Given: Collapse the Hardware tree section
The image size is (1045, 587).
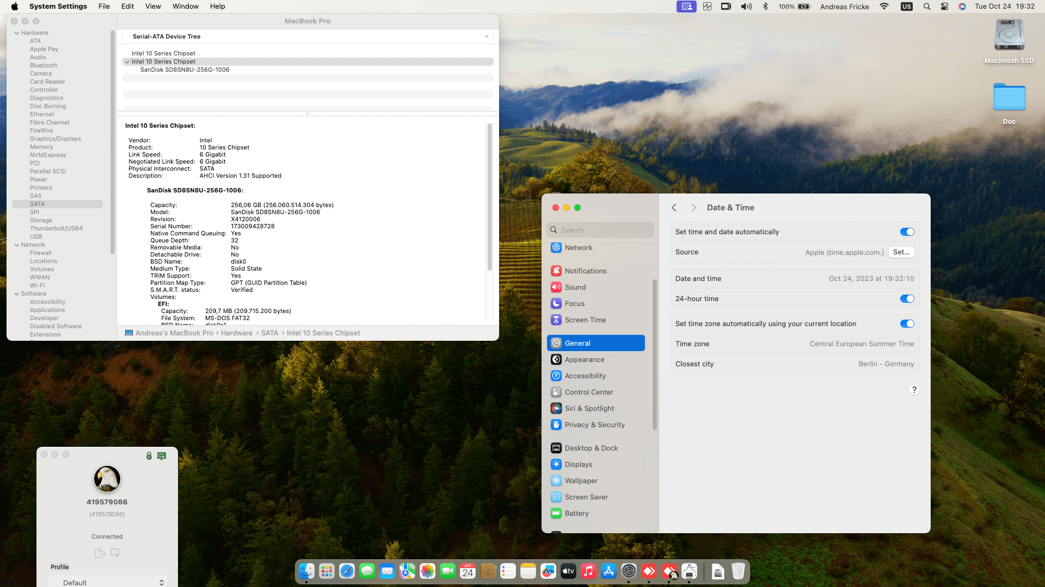Looking at the screenshot, I should coord(17,33).
